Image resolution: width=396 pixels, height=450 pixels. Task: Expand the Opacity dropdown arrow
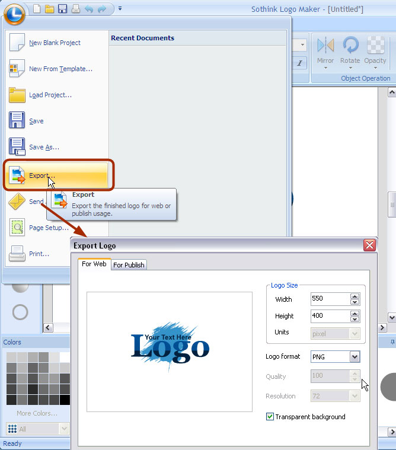tap(375, 68)
